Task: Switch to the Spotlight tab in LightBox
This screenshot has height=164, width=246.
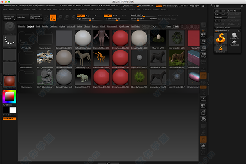Action: [135, 26]
